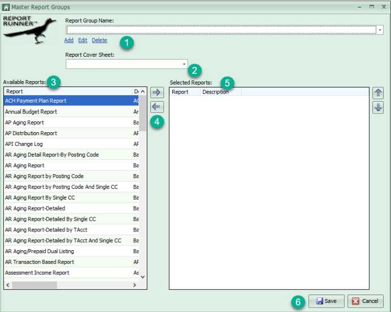391x312 pixels.
Task: Remove report from Selected Reports (left arrow)
Action: [x=157, y=107]
